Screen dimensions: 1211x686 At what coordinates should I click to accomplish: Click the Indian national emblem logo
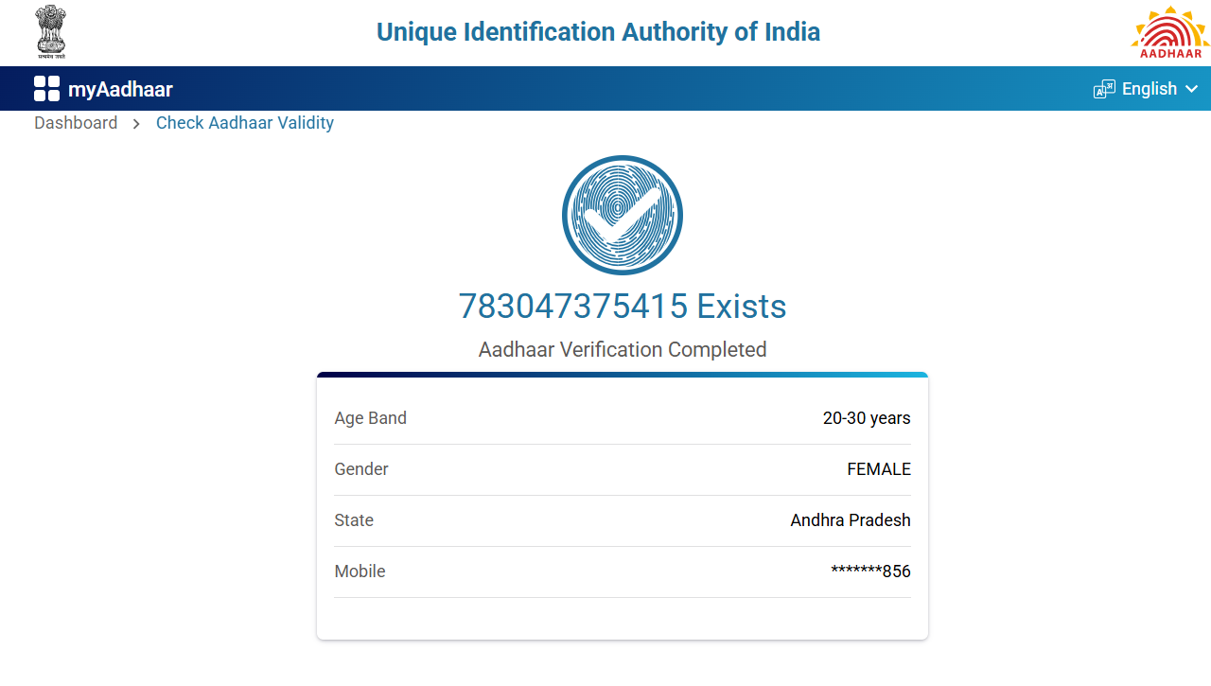(51, 31)
